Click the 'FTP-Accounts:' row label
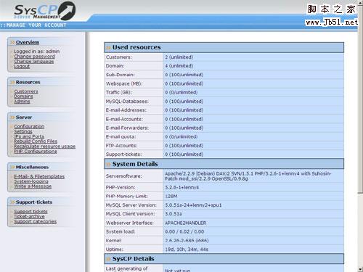 [121, 146]
